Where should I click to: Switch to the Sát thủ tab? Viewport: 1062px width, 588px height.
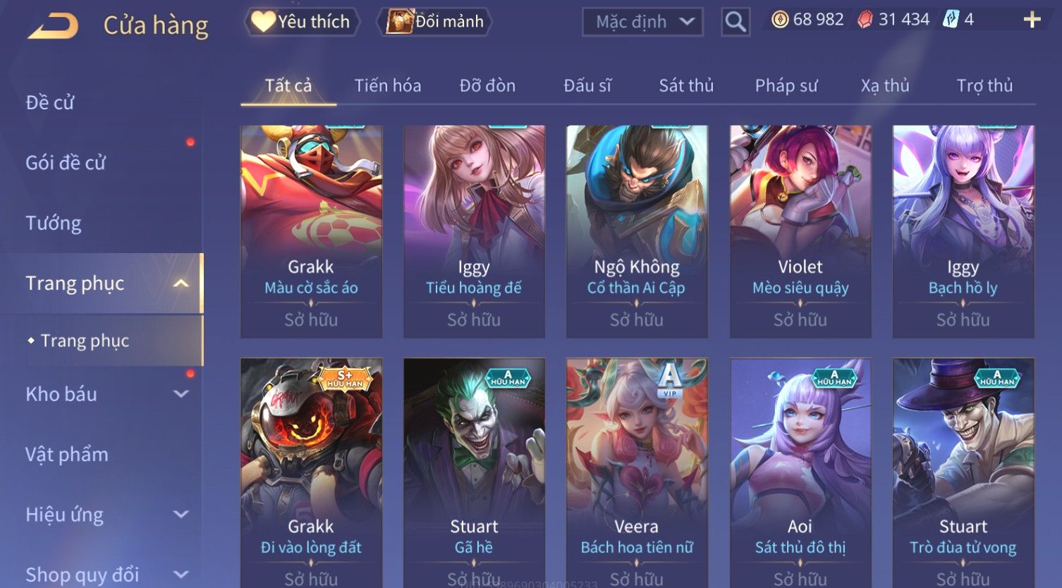click(x=686, y=86)
